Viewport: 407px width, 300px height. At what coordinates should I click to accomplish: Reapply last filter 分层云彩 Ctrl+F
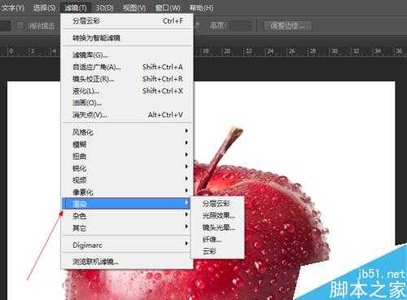[x=127, y=20]
